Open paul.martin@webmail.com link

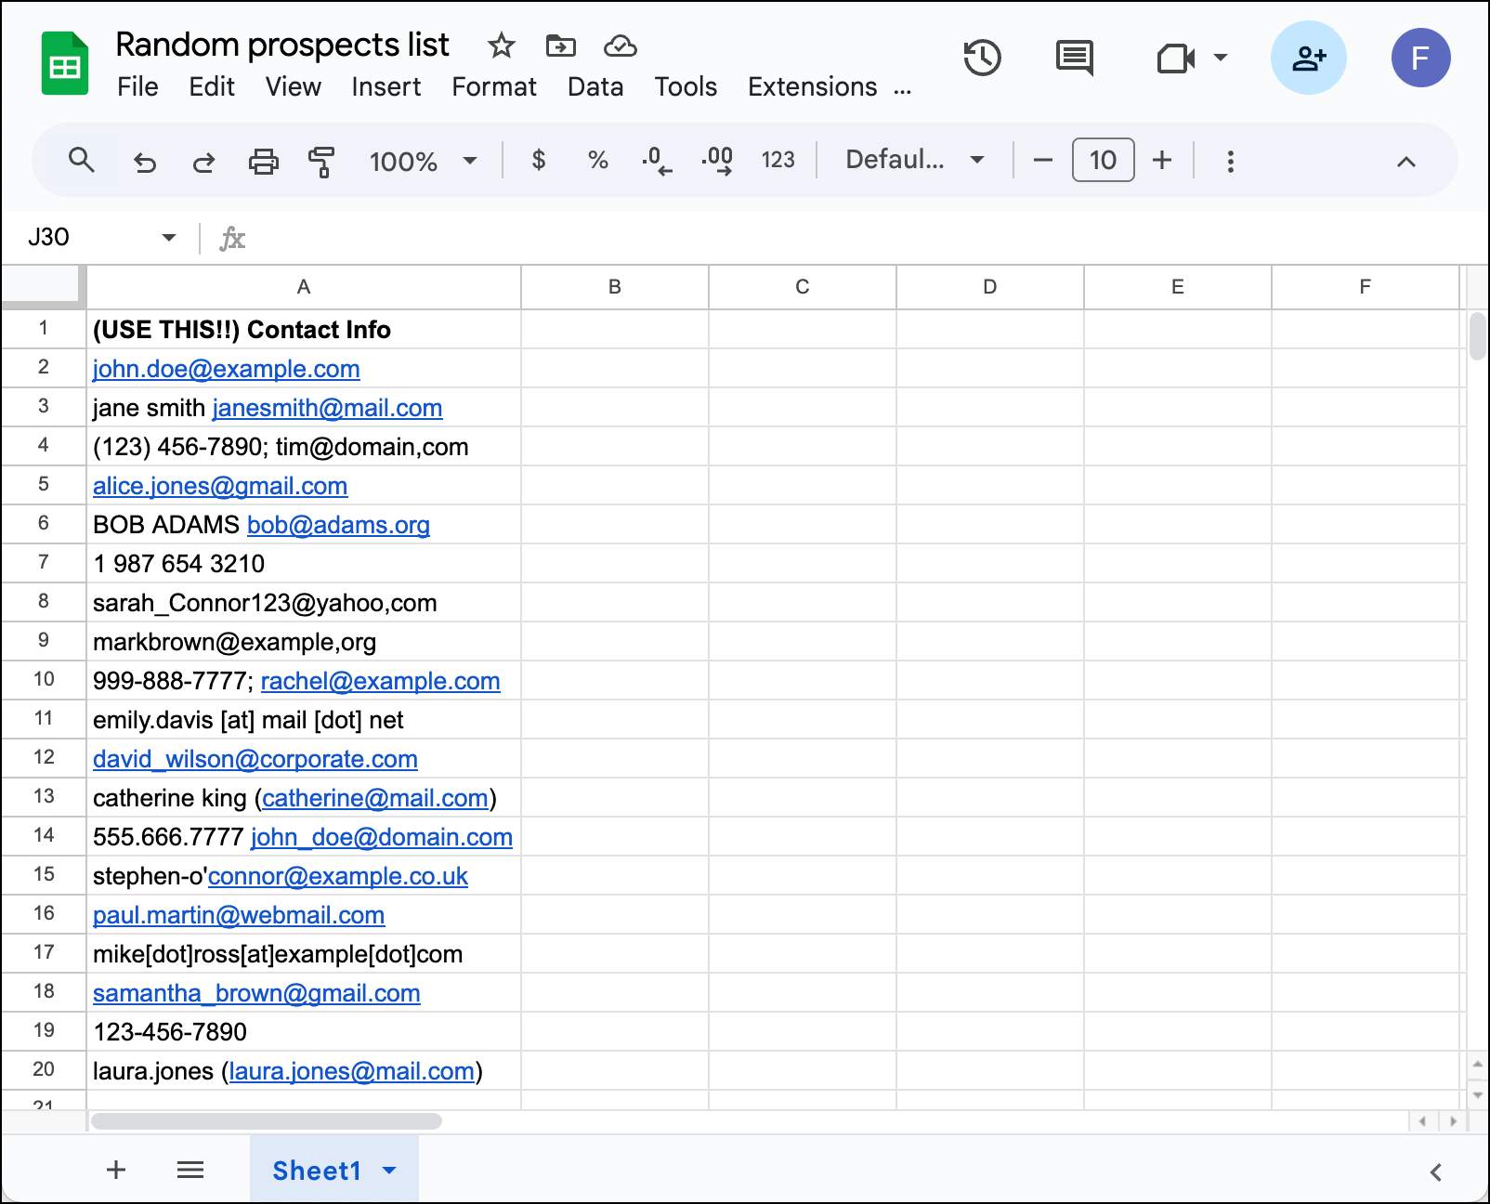click(239, 915)
